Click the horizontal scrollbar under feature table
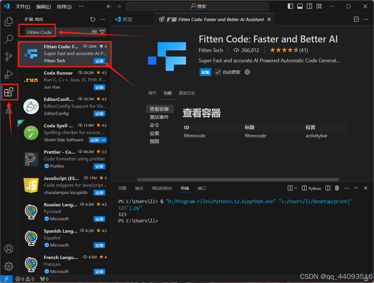Viewport: 374px width, 283px height. click(238, 180)
